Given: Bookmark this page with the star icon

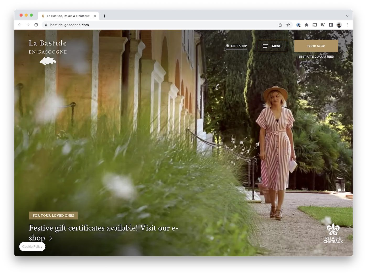Looking at the screenshot, I should point(288,25).
